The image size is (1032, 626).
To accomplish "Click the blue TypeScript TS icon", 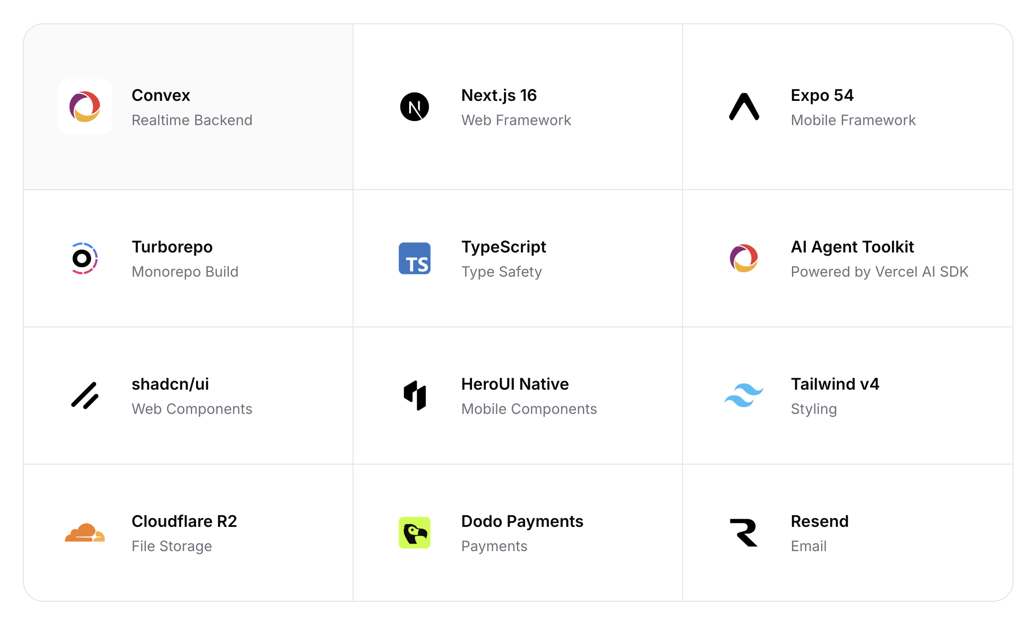I will (414, 258).
